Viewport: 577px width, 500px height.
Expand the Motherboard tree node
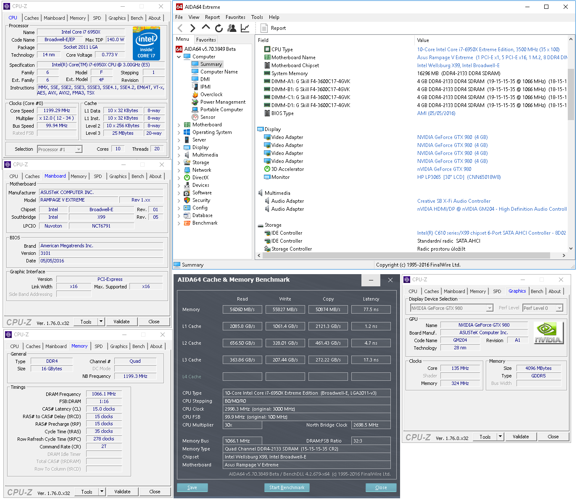click(x=179, y=125)
